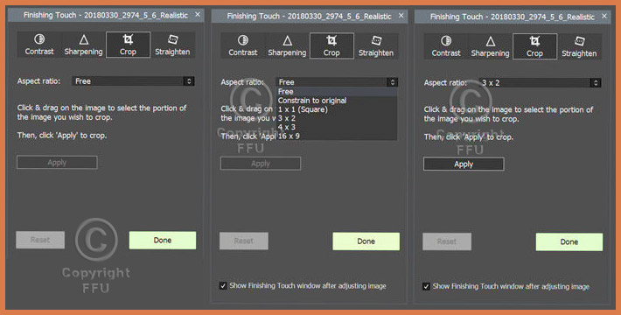621x315 pixels.
Task: Choose Constrain to original option
Action: point(337,101)
